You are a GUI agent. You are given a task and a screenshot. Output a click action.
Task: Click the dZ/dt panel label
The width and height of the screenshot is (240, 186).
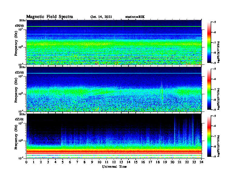[x=19, y=119]
